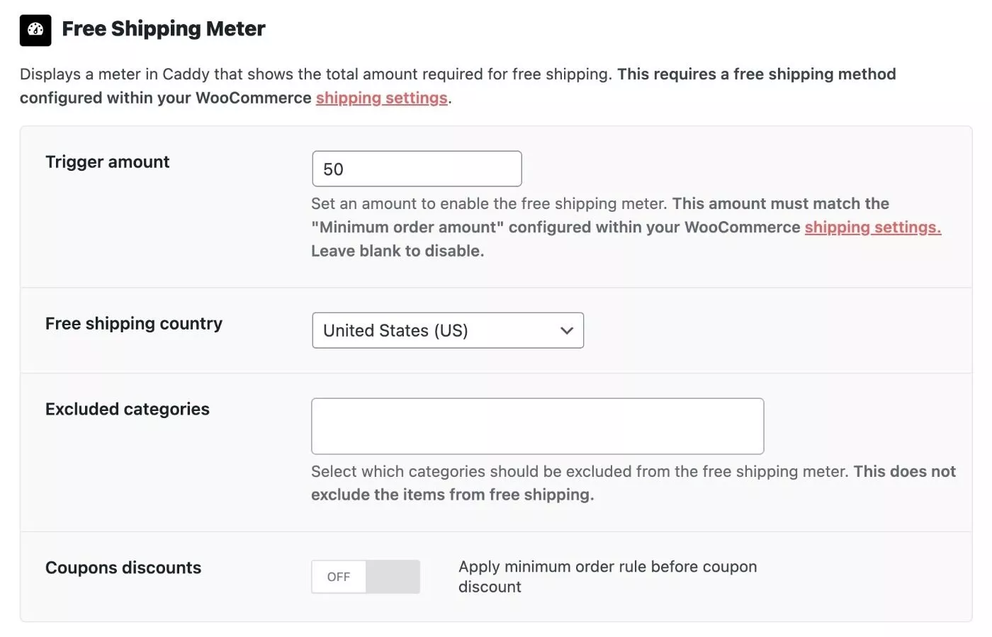Click the Coupons discounts label
Screen dimensions: 992x637
coord(123,568)
